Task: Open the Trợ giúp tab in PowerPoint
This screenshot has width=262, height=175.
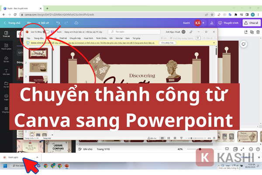Action: point(137,38)
